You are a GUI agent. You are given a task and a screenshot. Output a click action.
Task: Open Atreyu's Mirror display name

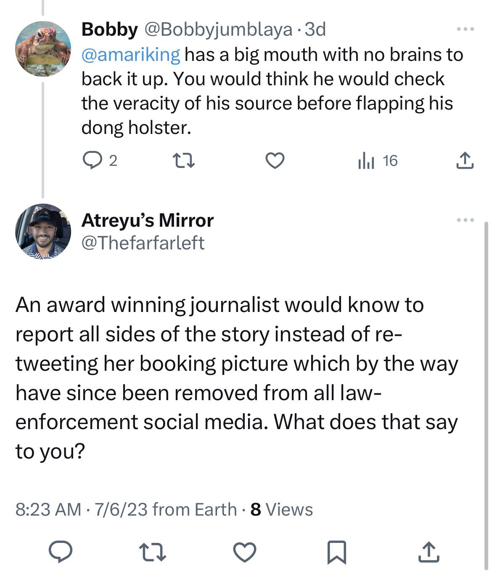147,220
